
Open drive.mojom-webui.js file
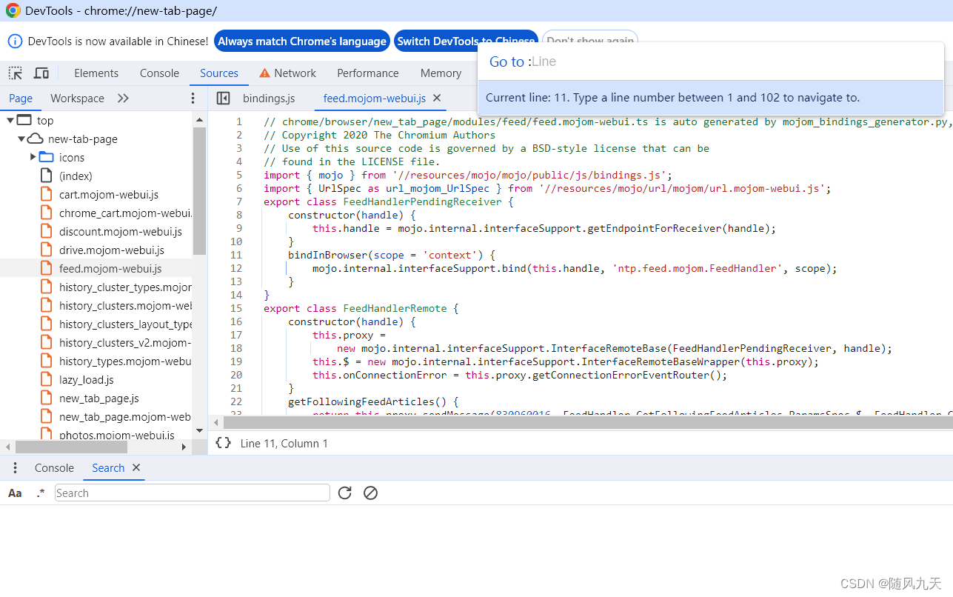(112, 250)
